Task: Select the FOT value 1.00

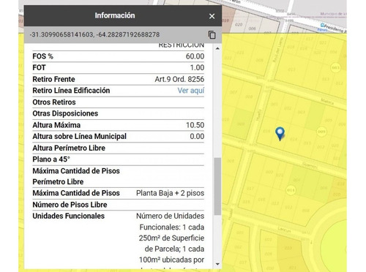Action: pos(197,67)
